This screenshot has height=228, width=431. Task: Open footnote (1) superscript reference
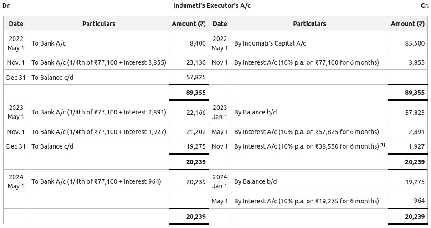382,145
